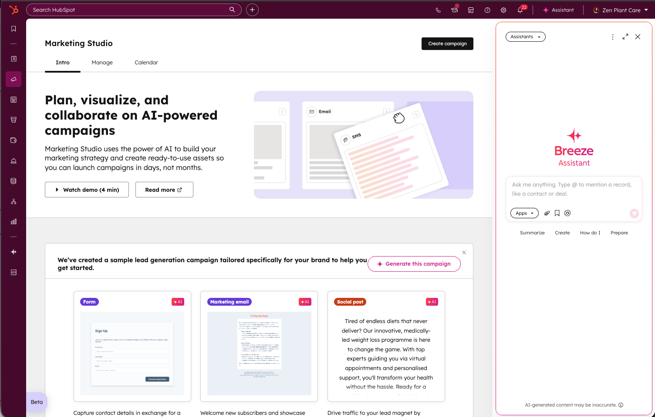Click the Create campaign button
The width and height of the screenshot is (655, 417).
447,43
